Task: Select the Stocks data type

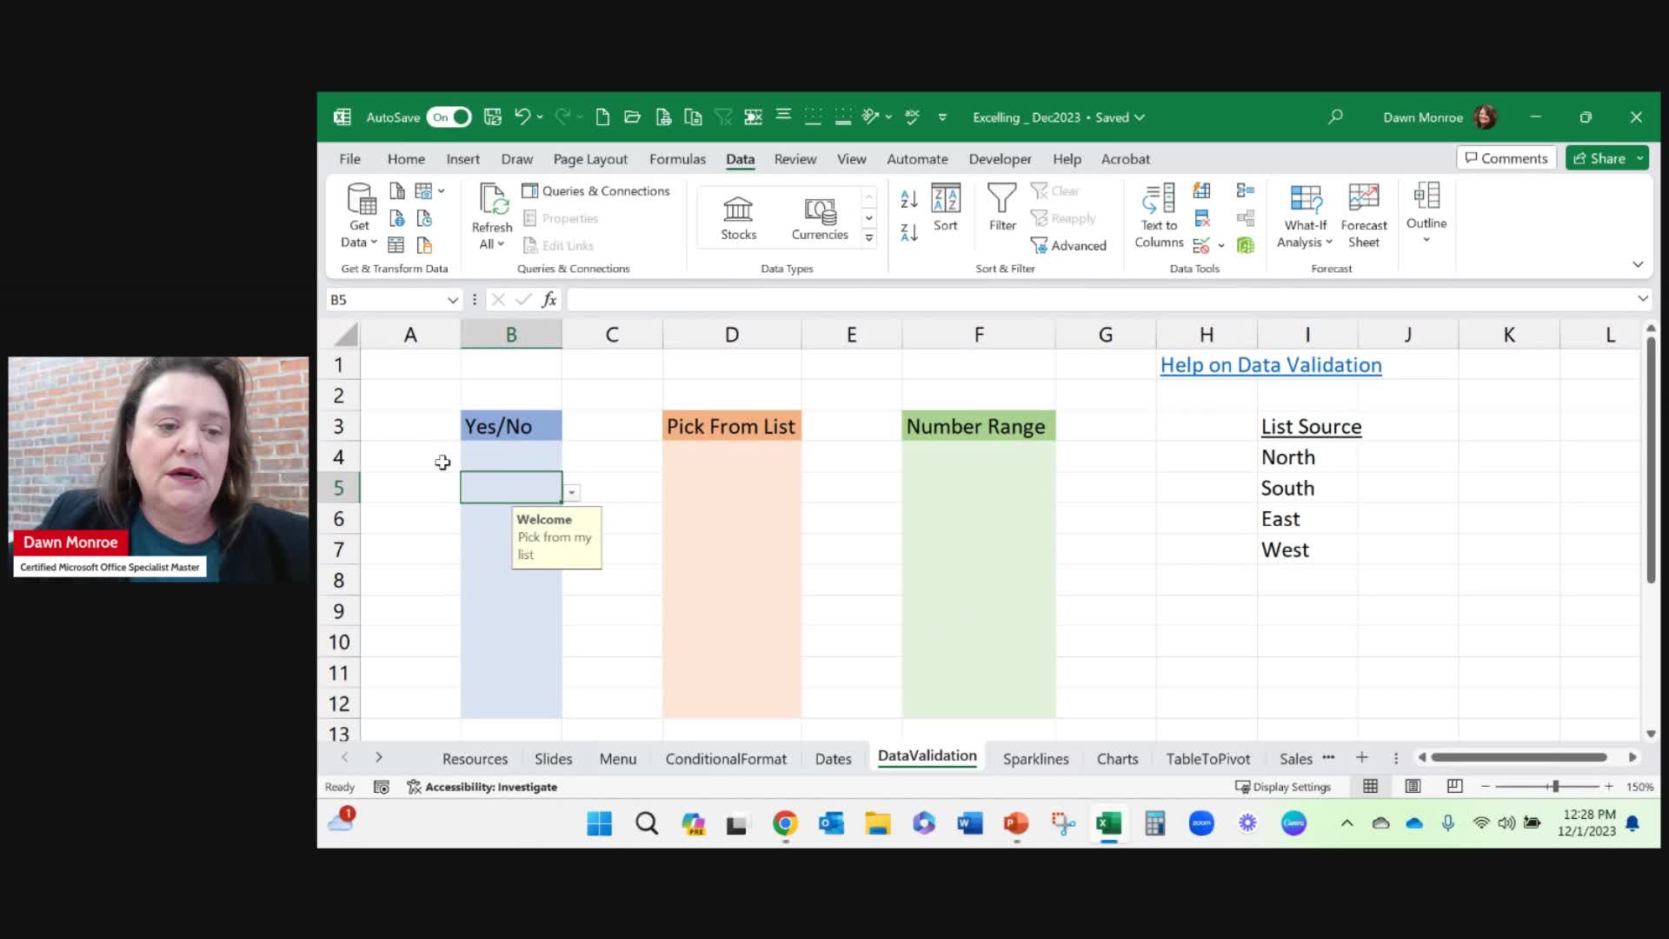Action: (x=737, y=216)
